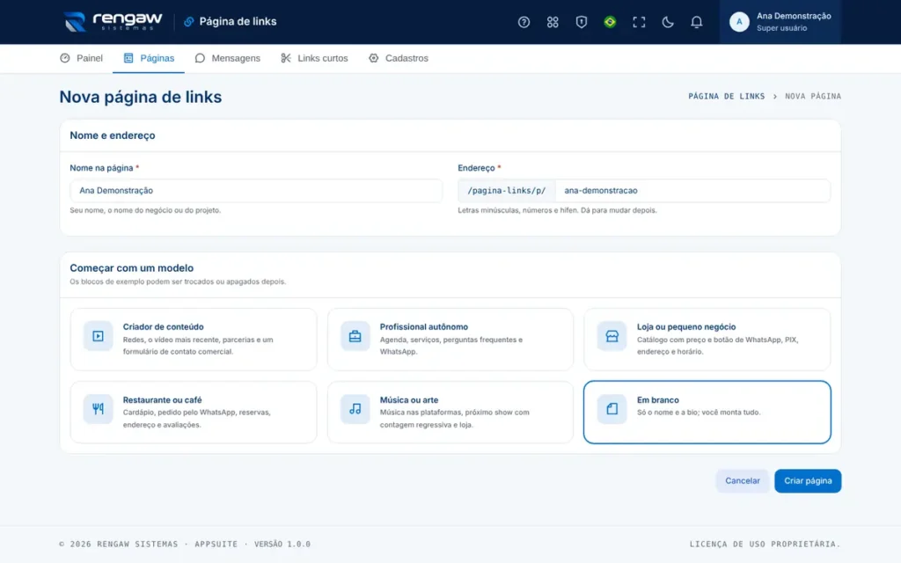The height and width of the screenshot is (563, 901).
Task: Click the Nome e endereço section heading
Action: coord(113,135)
